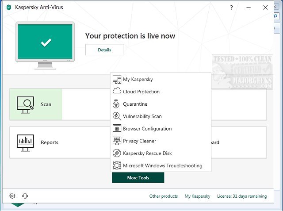Click the Quarantine flask icon
Screen dimensions: 283x211
[116, 104]
